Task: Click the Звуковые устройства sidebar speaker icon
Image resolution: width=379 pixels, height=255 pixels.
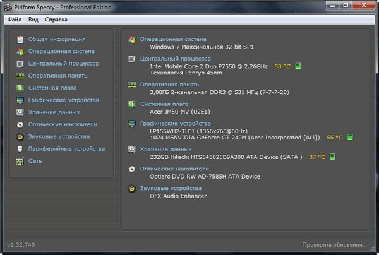Action: coord(20,137)
